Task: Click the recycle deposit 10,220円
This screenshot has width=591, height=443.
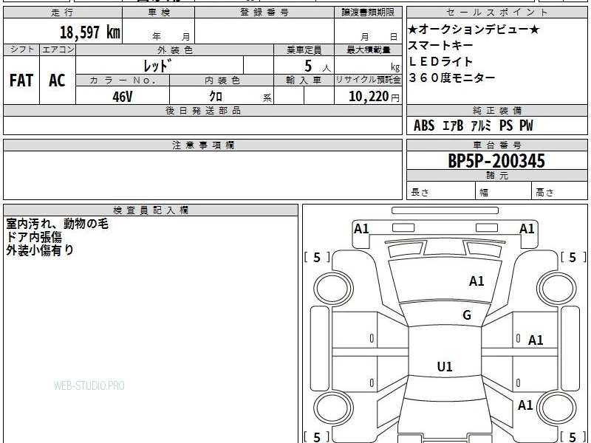Action: click(374, 97)
